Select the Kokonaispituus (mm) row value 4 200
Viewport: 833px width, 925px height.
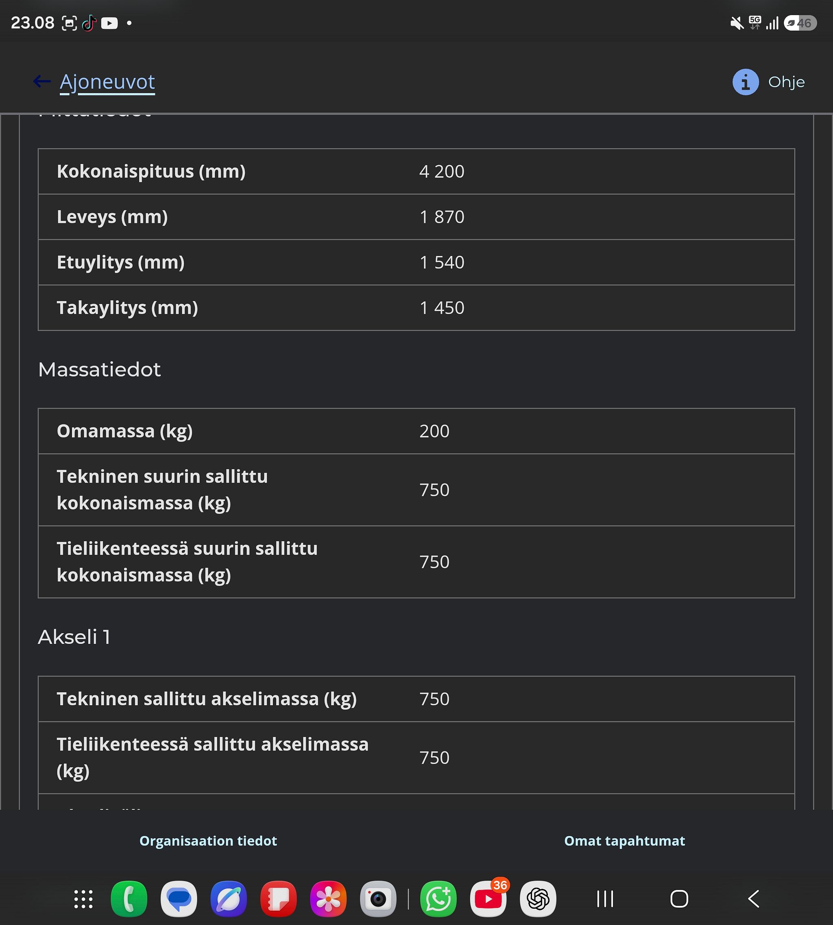(x=442, y=172)
